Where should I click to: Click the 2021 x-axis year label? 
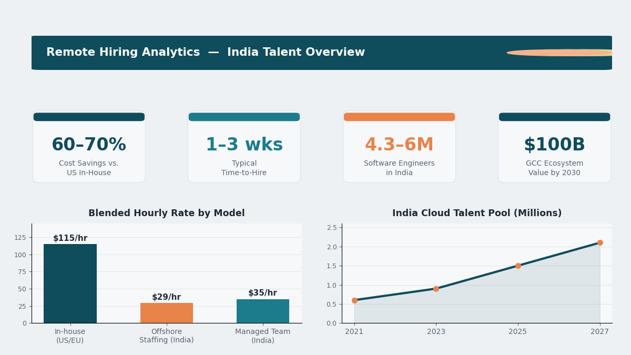[x=354, y=332]
